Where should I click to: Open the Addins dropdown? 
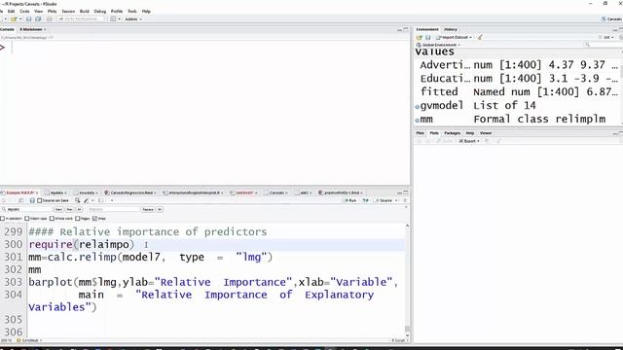133,19
